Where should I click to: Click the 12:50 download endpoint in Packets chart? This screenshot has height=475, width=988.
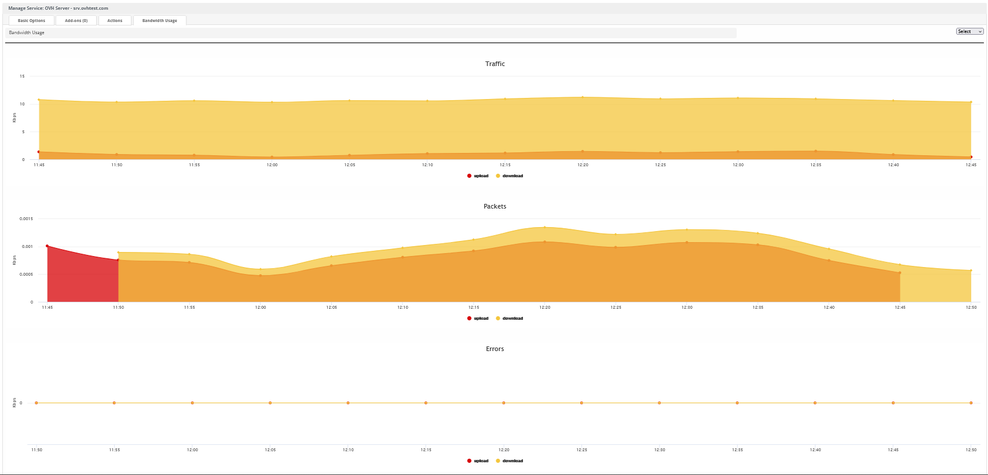[x=971, y=271]
